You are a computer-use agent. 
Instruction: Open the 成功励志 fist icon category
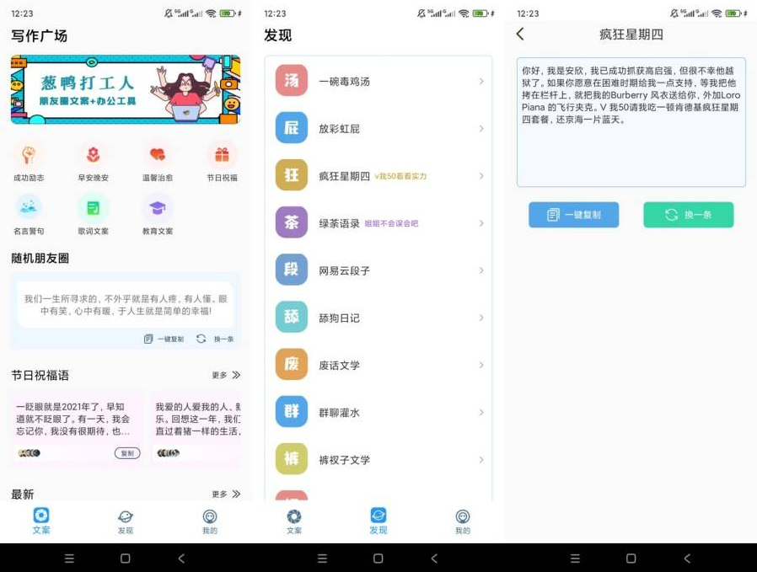tap(29, 155)
